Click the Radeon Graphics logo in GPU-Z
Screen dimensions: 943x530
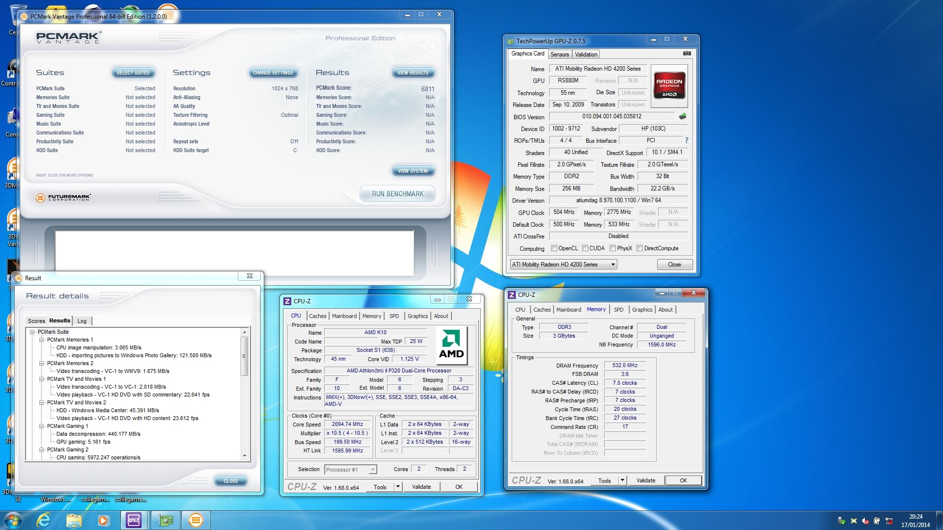[x=669, y=86]
